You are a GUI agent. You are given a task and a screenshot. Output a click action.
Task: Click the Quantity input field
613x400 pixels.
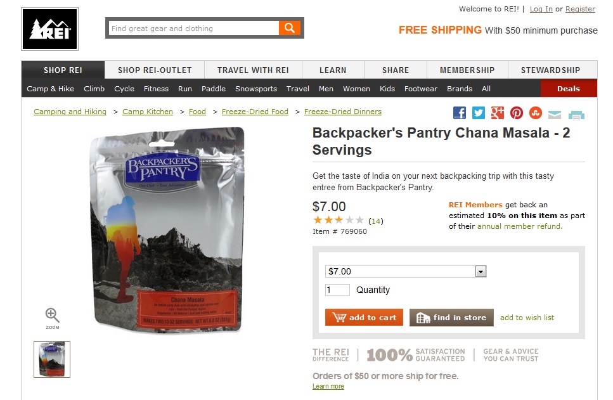pos(337,290)
